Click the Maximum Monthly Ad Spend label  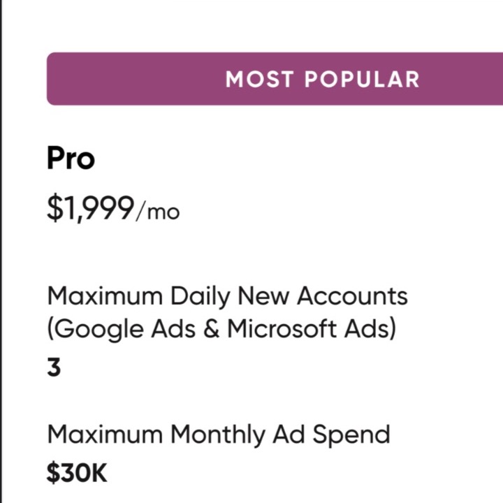pyautogui.click(x=218, y=435)
